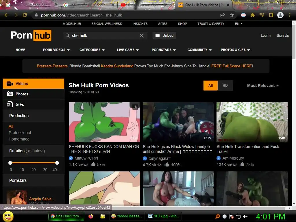The image size is (296, 222).
Task: Bookmark this page with the star icon
Action: 232,15
